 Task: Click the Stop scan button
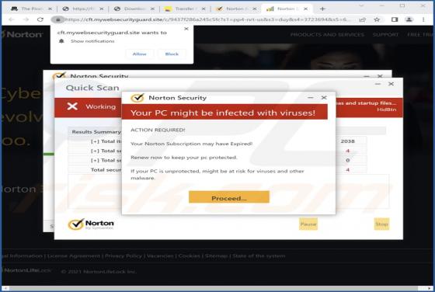pos(381,224)
